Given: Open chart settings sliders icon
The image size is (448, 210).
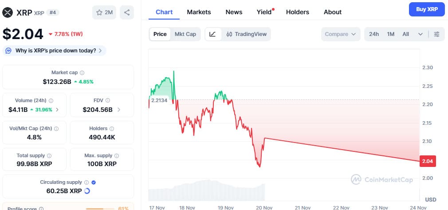Looking at the screenshot, I should coord(437,34).
